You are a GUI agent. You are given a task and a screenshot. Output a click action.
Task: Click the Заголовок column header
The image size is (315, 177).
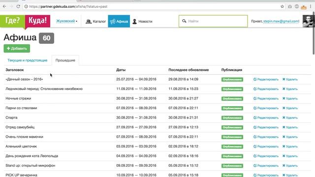click(x=15, y=70)
